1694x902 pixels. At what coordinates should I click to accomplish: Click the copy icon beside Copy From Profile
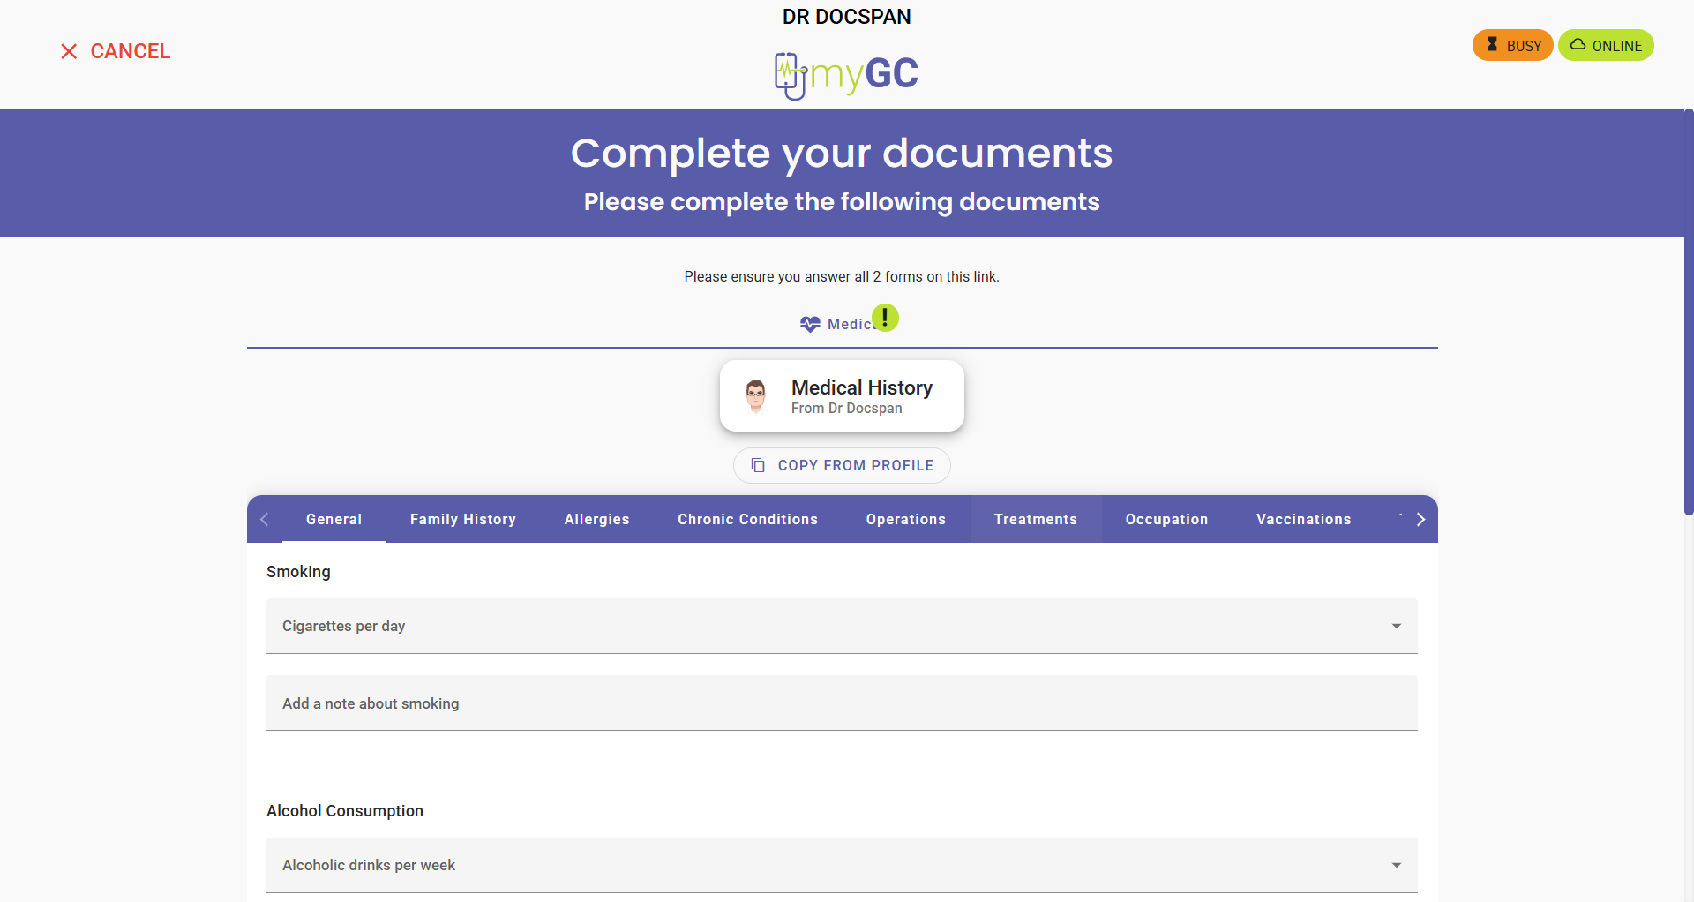click(x=758, y=466)
